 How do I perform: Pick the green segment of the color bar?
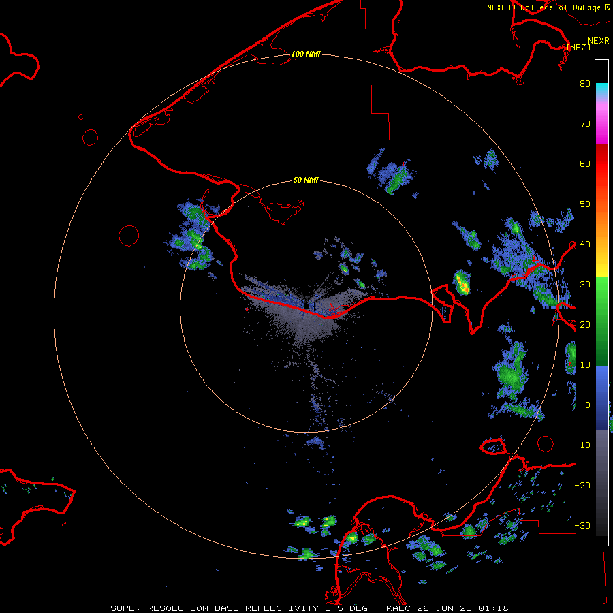(601, 321)
